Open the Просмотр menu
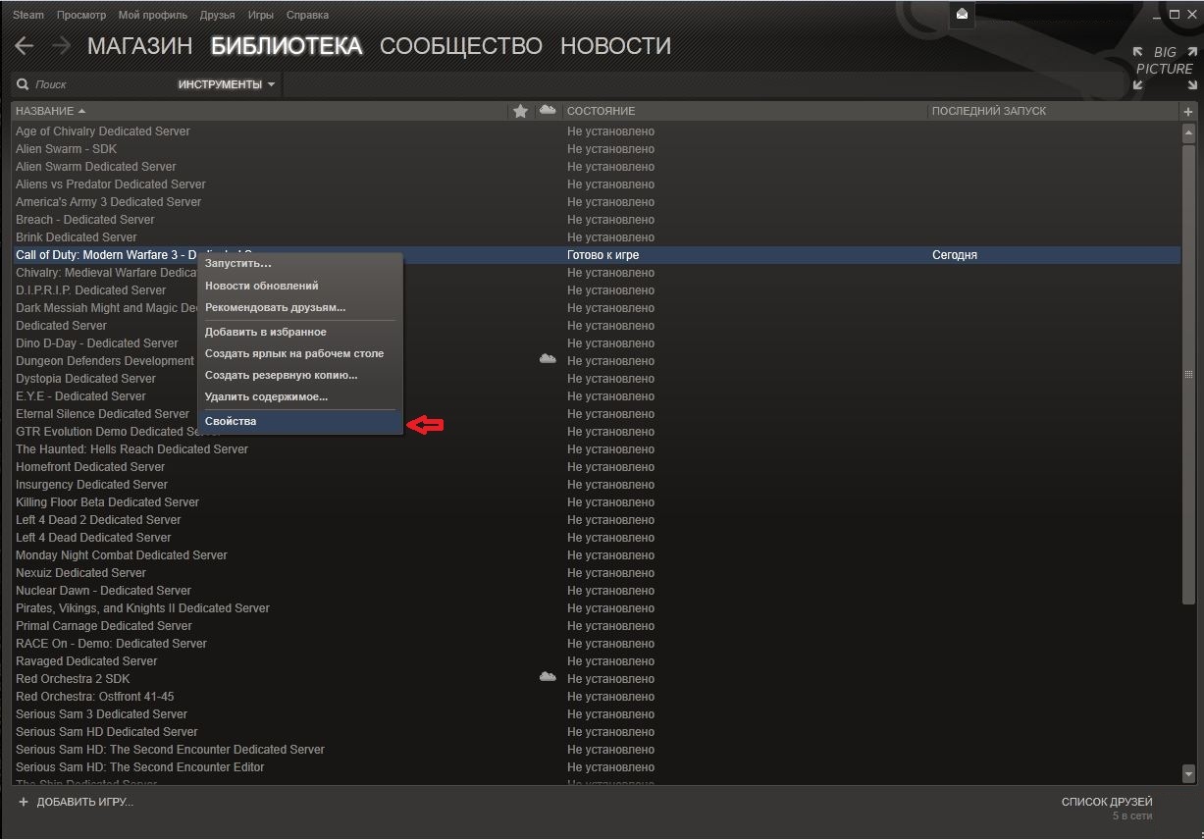The height and width of the screenshot is (840, 1204). (x=81, y=15)
